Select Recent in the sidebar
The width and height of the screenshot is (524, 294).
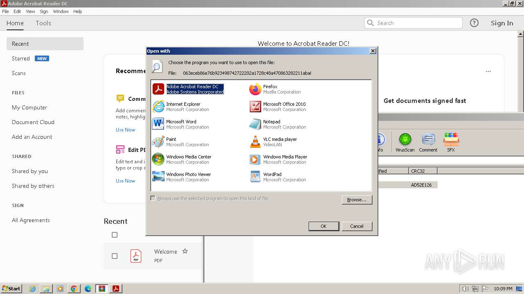(x=45, y=44)
